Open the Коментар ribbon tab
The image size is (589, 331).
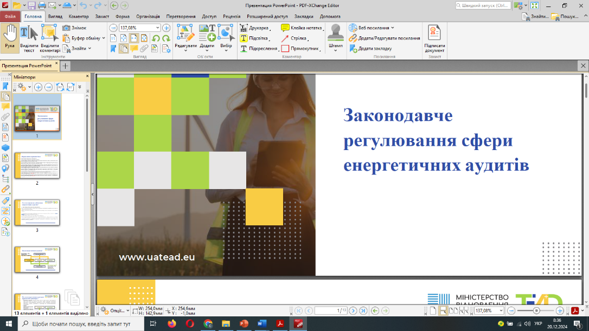(x=79, y=16)
